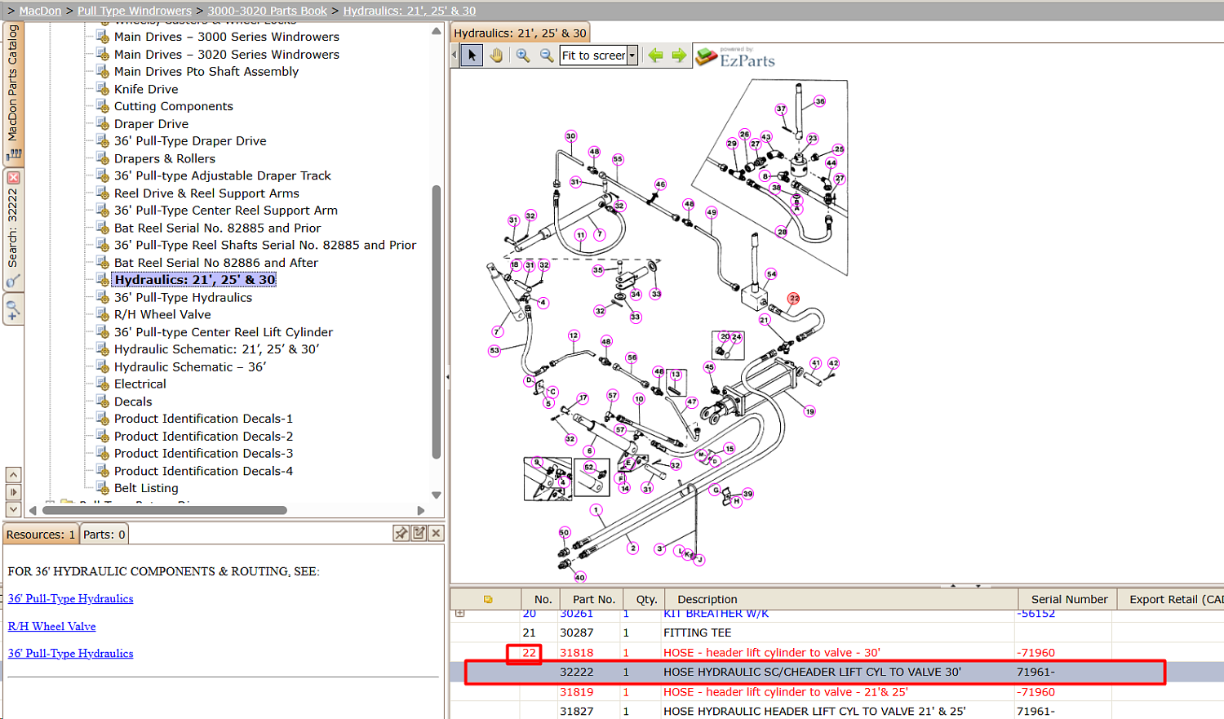Screen dimensions: 1224x719
Task: Click the Electrical page icon
Action: (x=103, y=384)
